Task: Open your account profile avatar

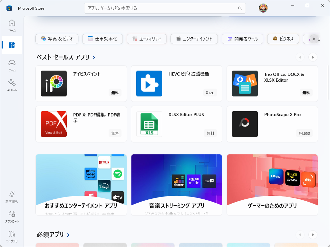Action: click(x=263, y=8)
